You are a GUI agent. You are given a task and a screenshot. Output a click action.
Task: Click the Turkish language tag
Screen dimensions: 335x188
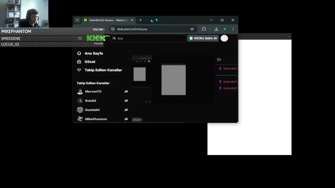[x=137, y=120]
